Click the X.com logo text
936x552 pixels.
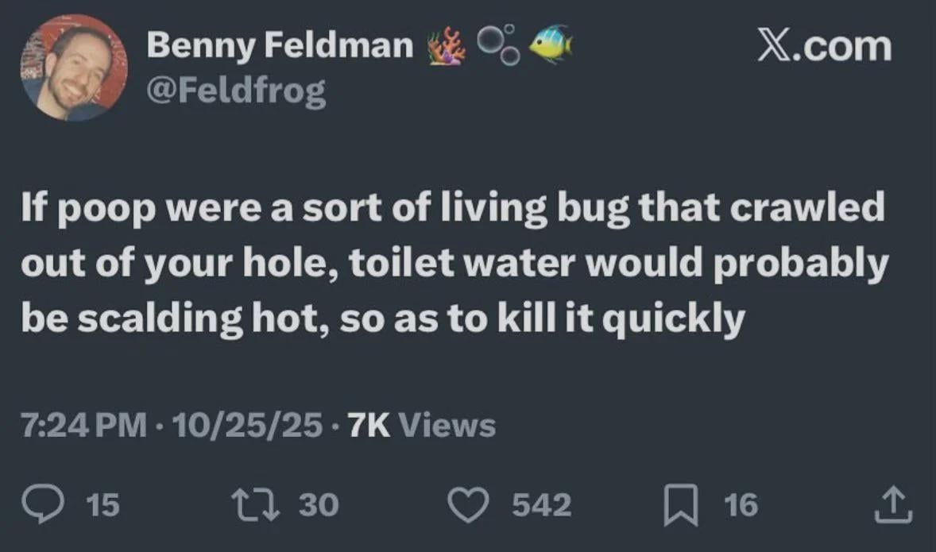[x=823, y=46]
